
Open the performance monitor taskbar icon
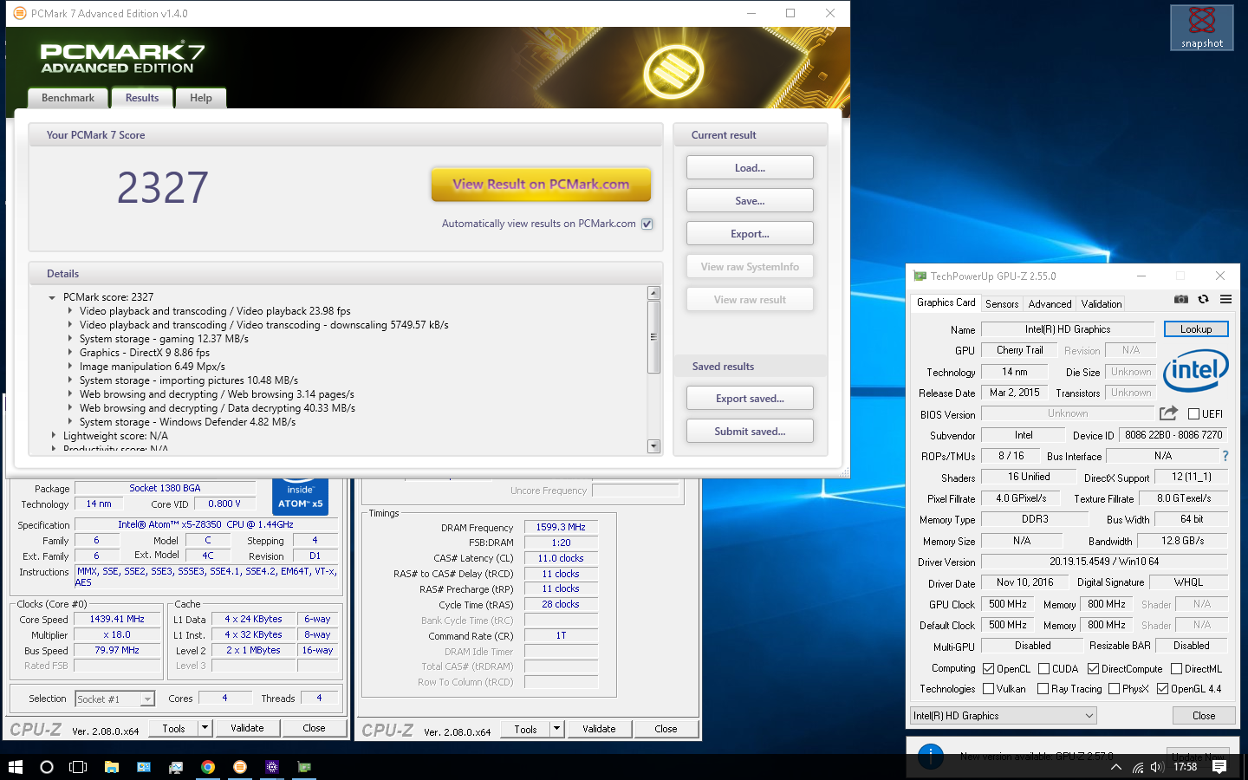pos(176,767)
